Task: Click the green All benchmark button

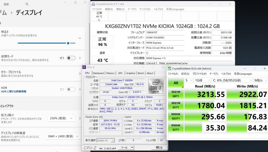Action: 176,83
